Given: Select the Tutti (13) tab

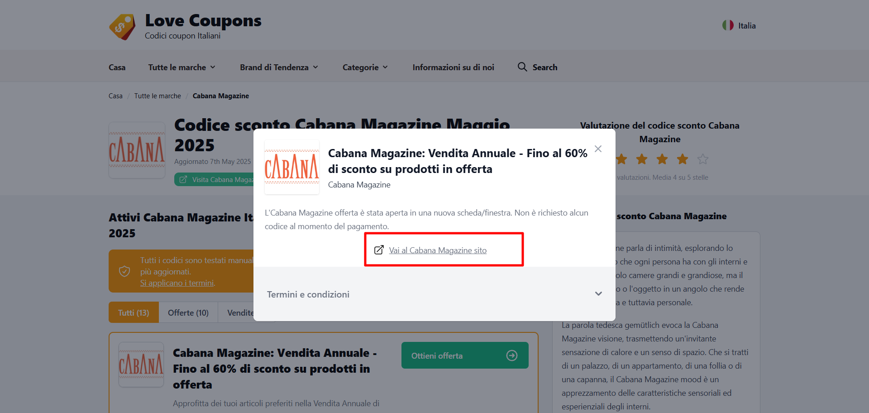Looking at the screenshot, I should [x=134, y=312].
